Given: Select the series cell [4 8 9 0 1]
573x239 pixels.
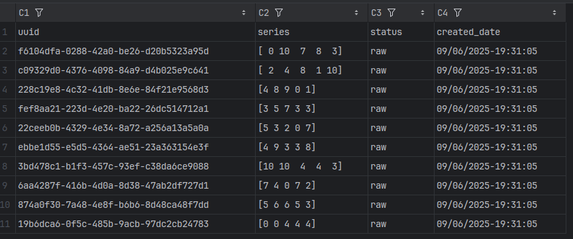Looking at the screenshot, I should point(311,89).
